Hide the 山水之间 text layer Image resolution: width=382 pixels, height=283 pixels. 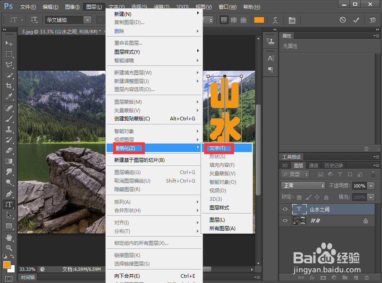(285, 209)
